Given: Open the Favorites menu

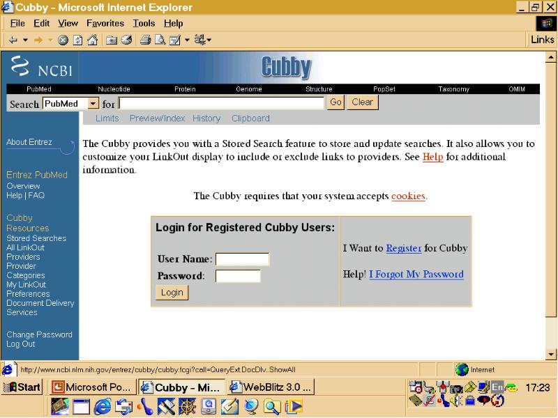Looking at the screenshot, I should pos(105,24).
